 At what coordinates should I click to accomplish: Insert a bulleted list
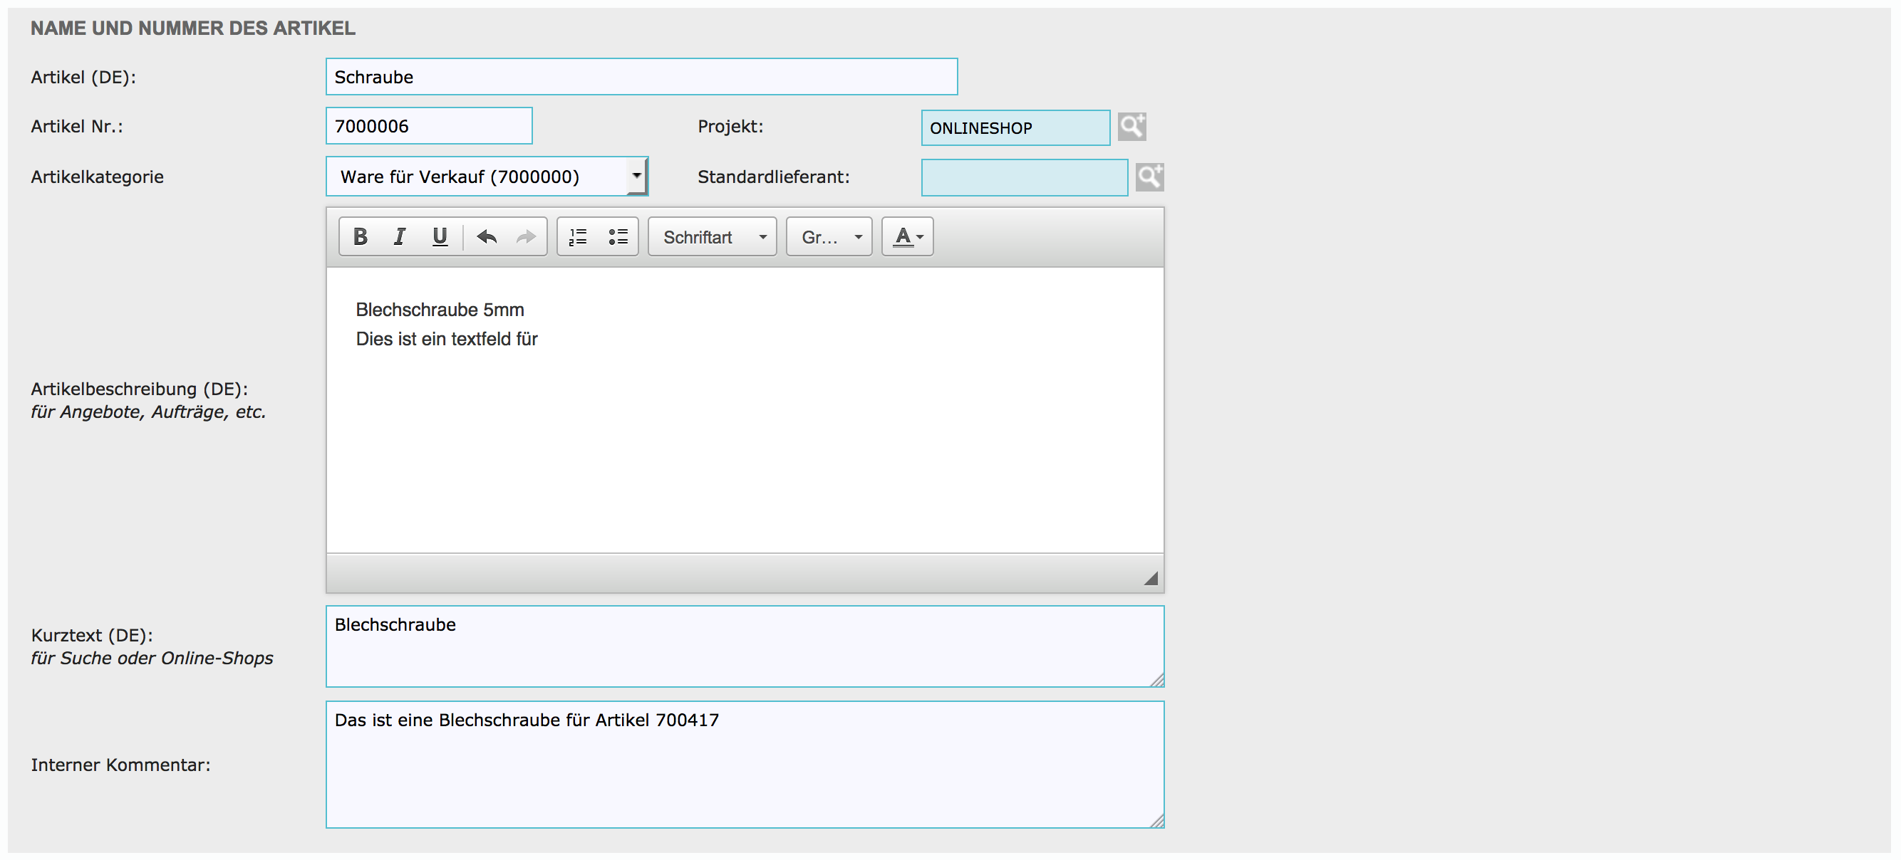tap(618, 237)
